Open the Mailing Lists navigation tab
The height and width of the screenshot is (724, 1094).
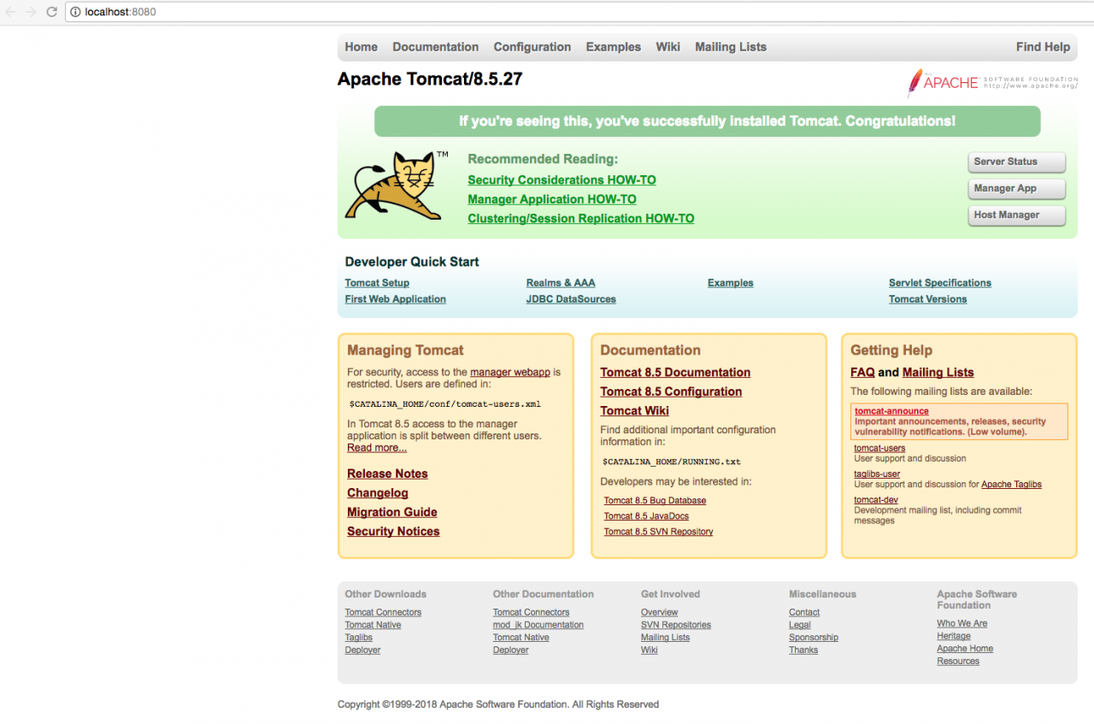point(730,47)
